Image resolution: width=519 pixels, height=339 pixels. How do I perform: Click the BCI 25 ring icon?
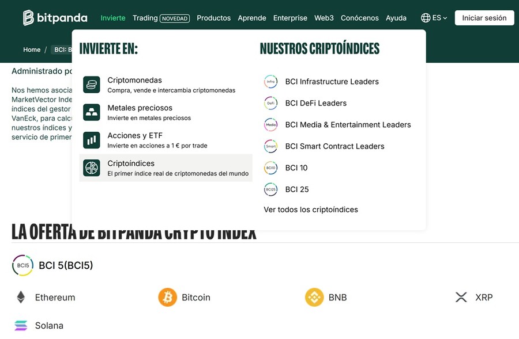(271, 189)
